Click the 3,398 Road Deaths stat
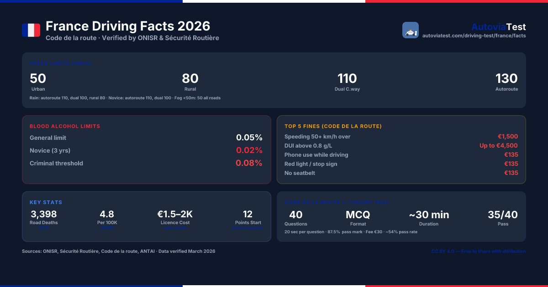The image size is (548, 287). (44, 218)
